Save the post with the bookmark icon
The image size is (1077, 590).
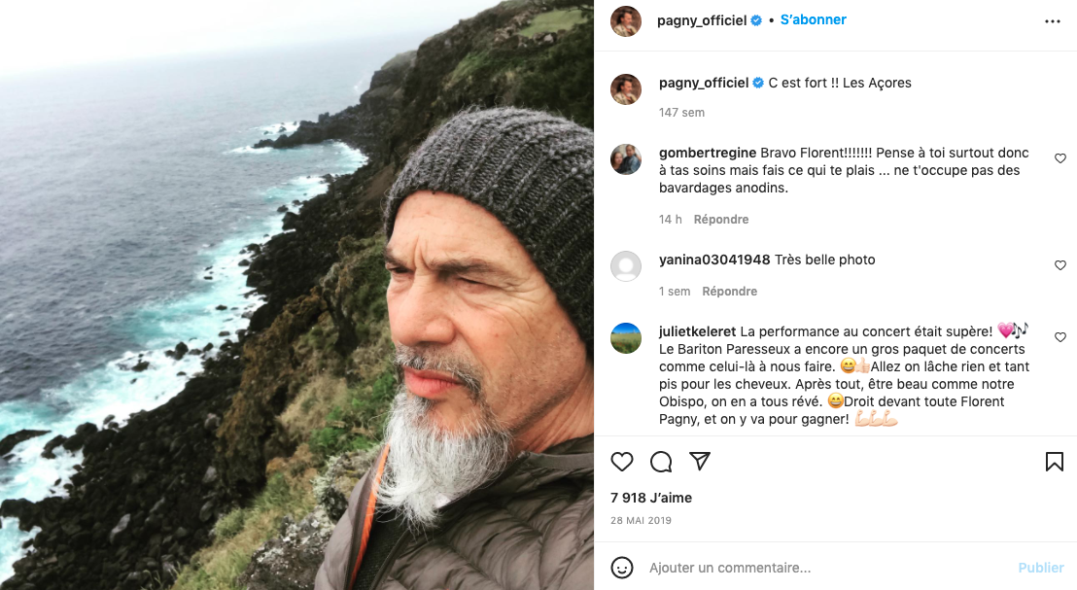click(x=1055, y=463)
